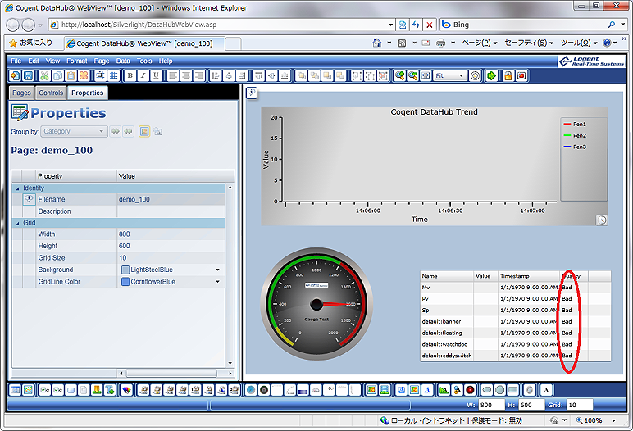Click the W width field in status bar
The width and height of the screenshot is (633, 431).
(491, 405)
